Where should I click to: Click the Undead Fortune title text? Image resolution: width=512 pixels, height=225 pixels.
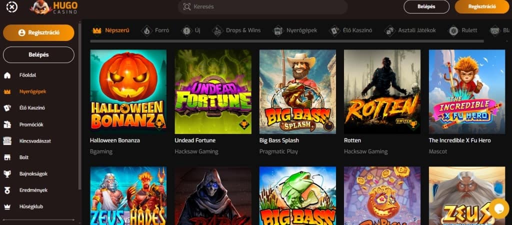195,140
